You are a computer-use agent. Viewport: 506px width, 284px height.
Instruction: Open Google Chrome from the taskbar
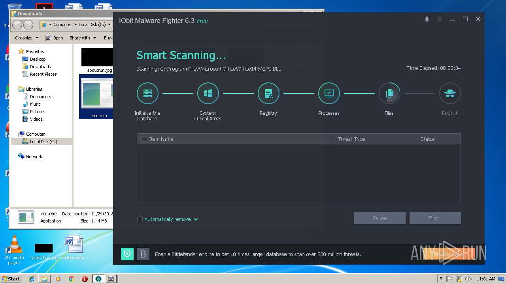pyautogui.click(x=71, y=279)
